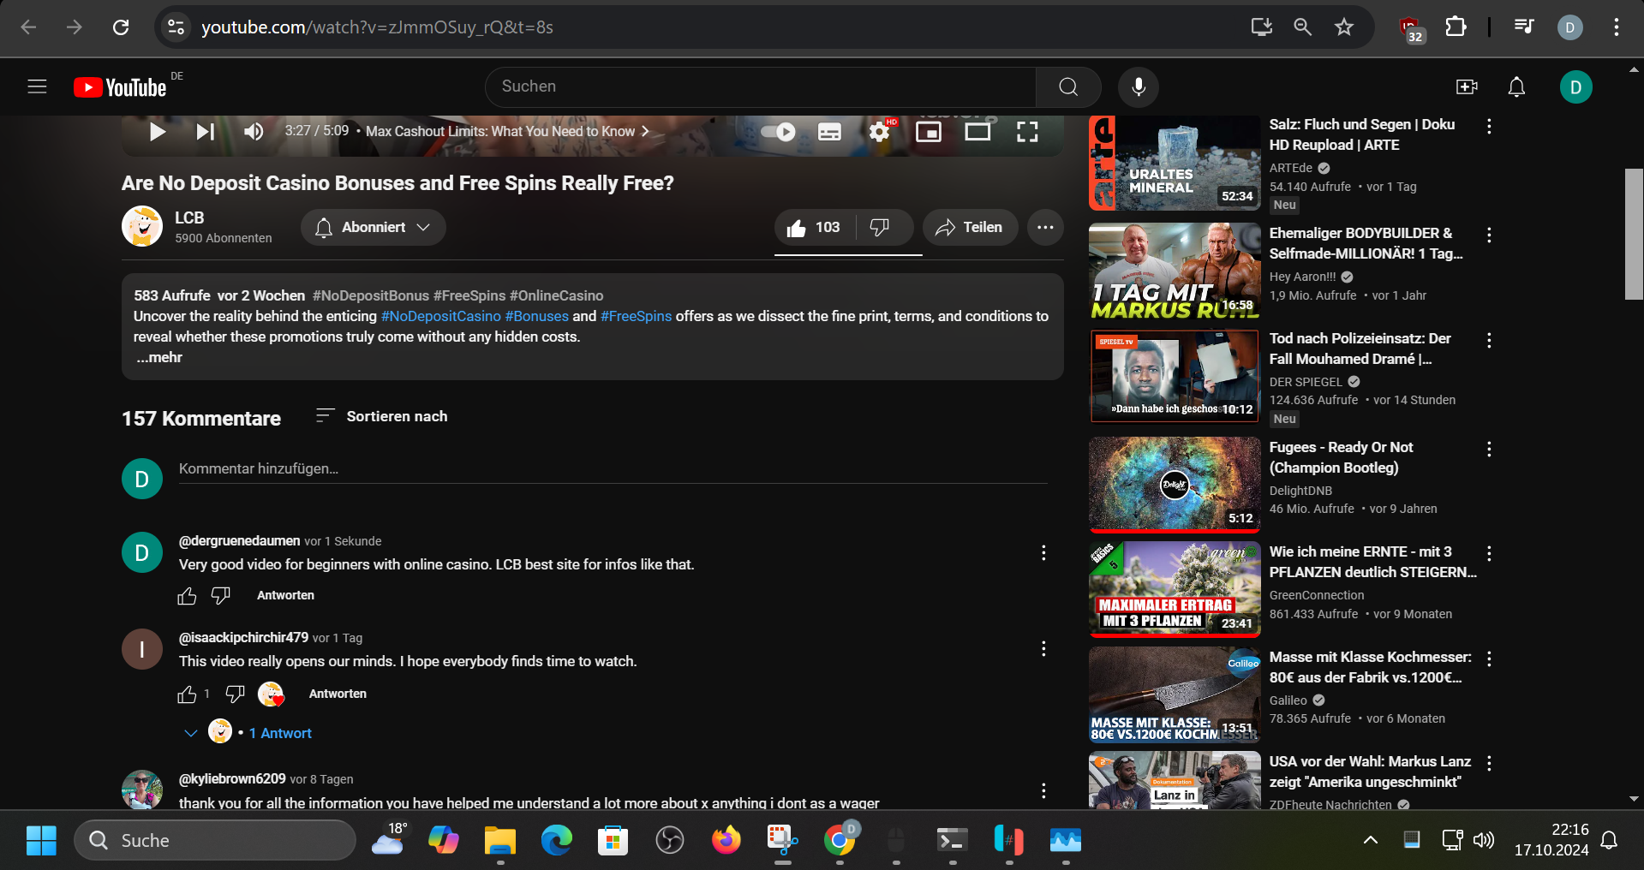The height and width of the screenshot is (870, 1644).
Task: Open more actions menu next to Teilen
Action: pyautogui.click(x=1045, y=228)
